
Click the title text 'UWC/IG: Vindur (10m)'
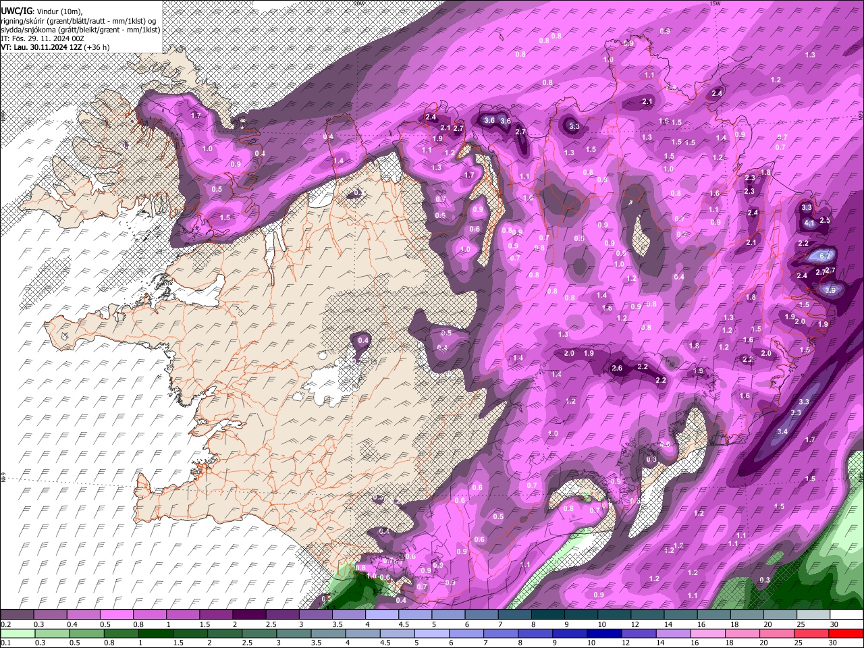coord(41,11)
